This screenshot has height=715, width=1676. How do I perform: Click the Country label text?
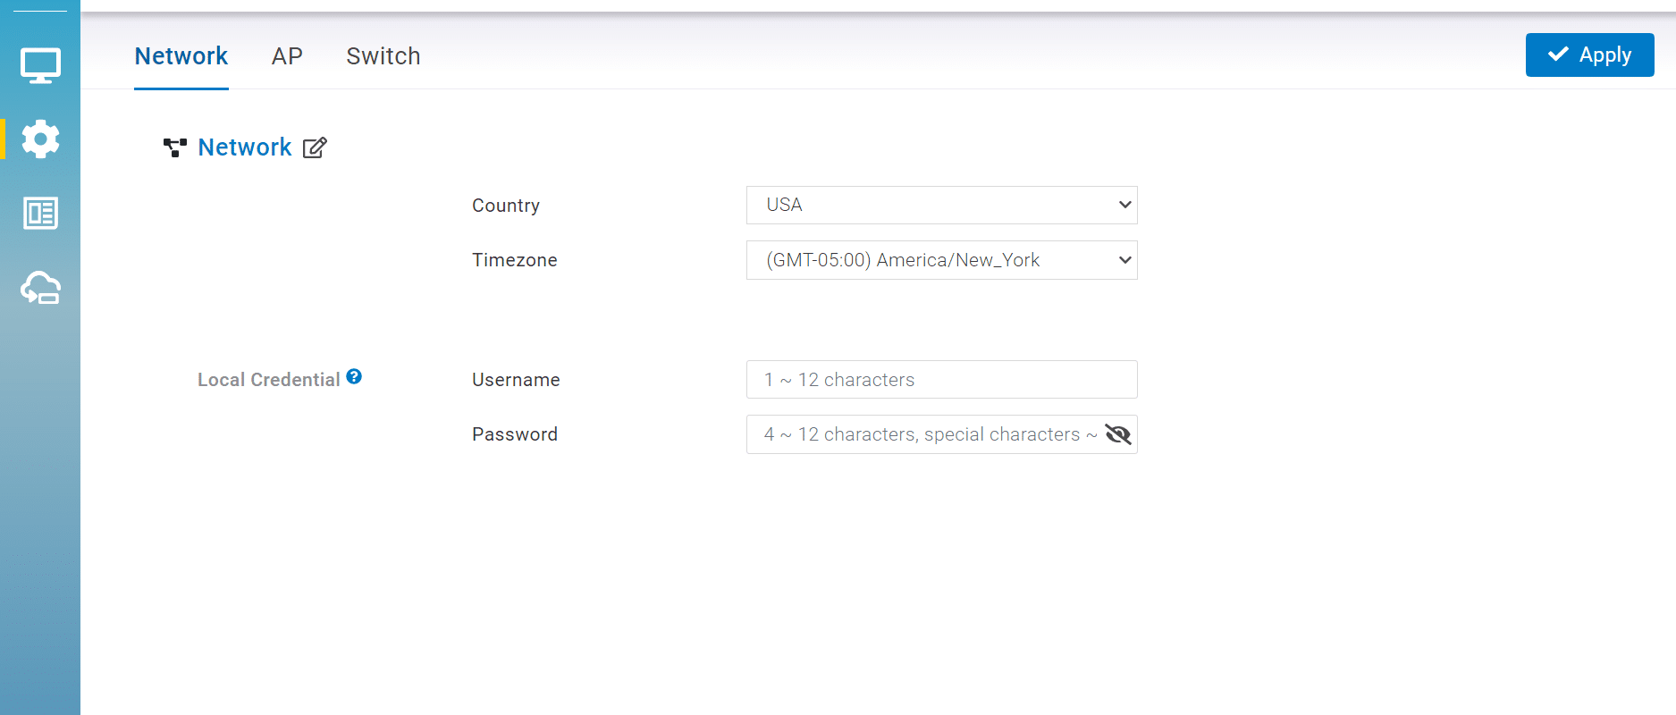click(x=506, y=206)
